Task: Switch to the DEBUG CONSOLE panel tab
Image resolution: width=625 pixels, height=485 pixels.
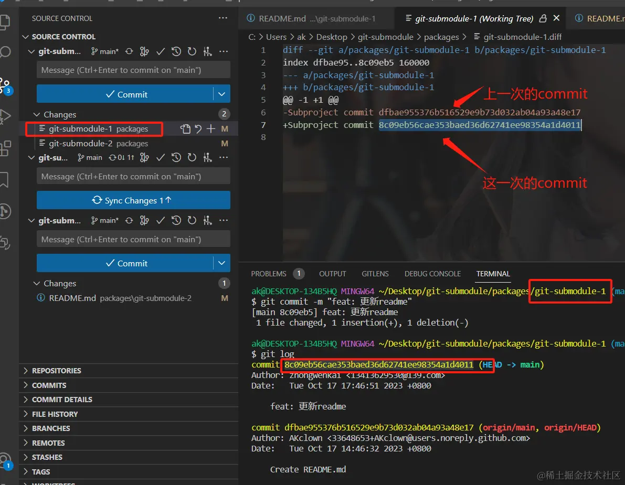Action: tap(432, 274)
